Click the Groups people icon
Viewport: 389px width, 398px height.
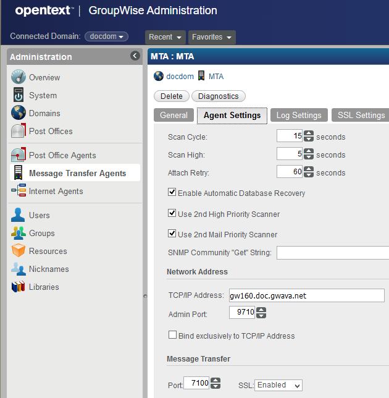pos(19,233)
